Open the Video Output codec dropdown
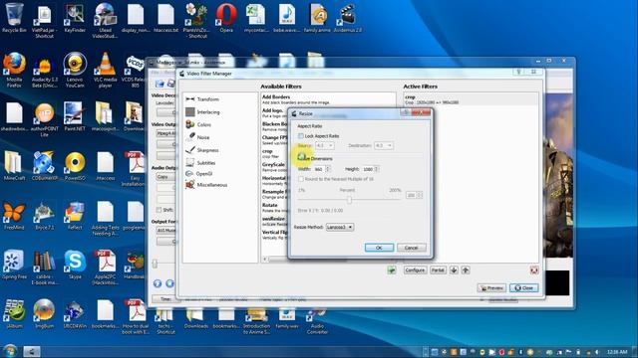 [x=165, y=133]
